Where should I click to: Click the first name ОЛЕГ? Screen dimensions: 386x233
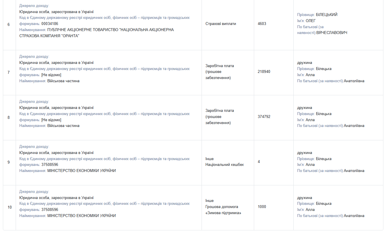tap(310, 21)
